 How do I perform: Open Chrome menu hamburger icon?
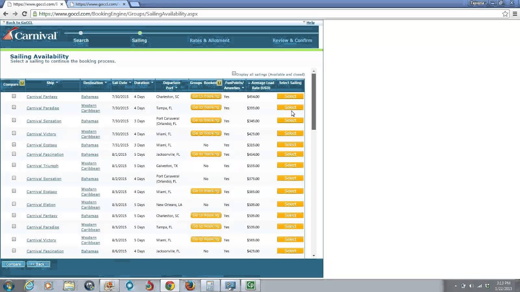[x=515, y=14]
